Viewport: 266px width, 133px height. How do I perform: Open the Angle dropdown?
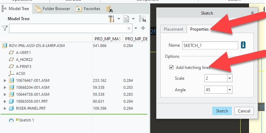click(x=230, y=90)
